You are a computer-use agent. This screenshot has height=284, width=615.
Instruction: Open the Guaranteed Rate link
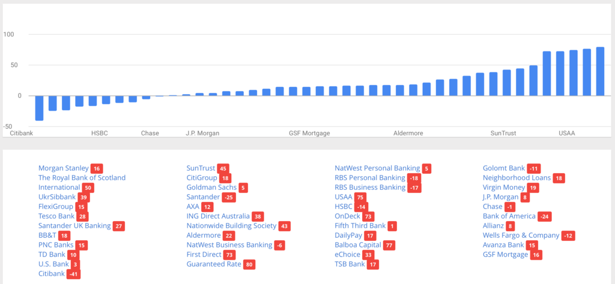tap(214, 264)
